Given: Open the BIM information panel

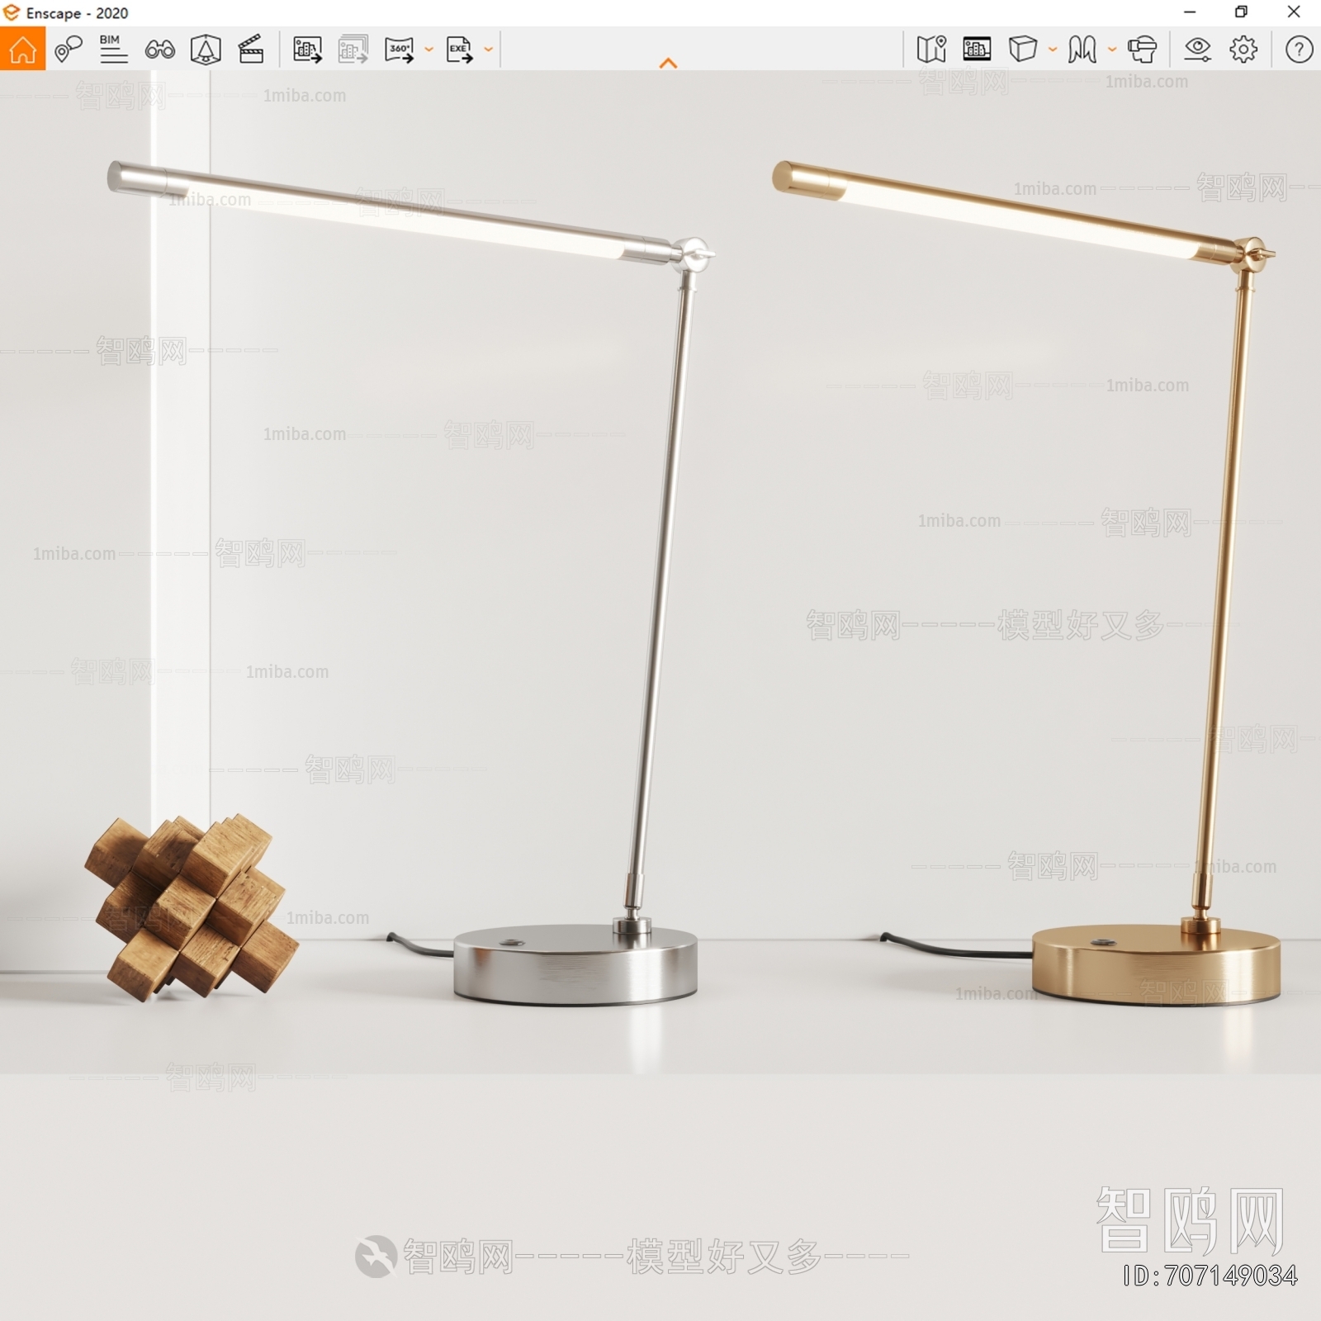Looking at the screenshot, I should [113, 50].
